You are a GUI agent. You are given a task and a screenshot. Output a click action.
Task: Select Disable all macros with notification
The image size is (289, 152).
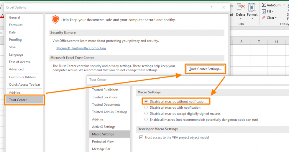coord(146,108)
